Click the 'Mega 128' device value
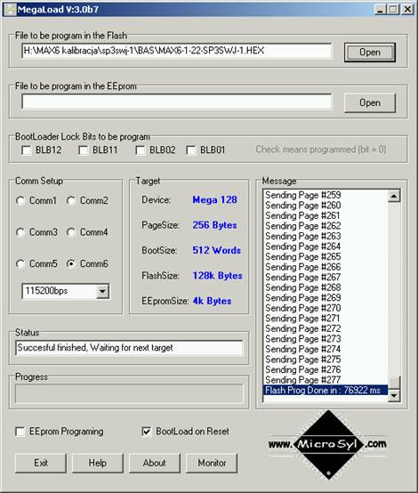 (215, 200)
